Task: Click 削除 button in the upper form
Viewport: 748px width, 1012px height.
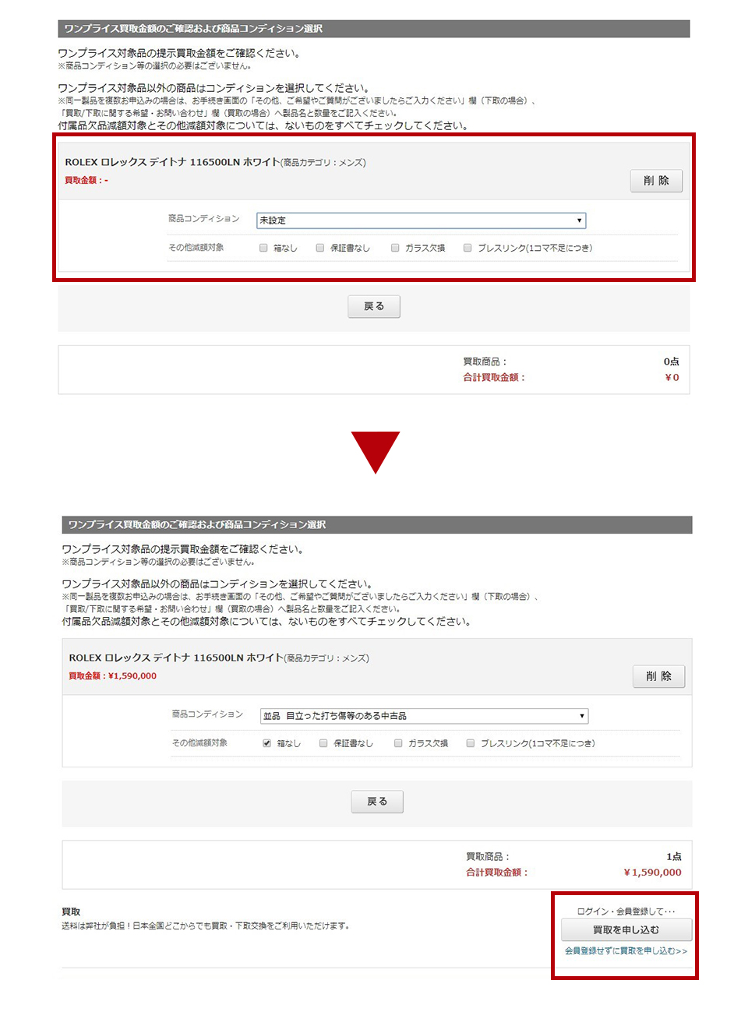Action: (x=656, y=181)
